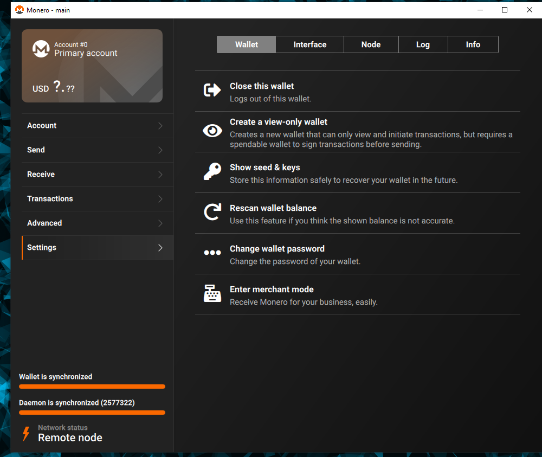Click the wallet synchronization progress bar

pyautogui.click(x=92, y=387)
